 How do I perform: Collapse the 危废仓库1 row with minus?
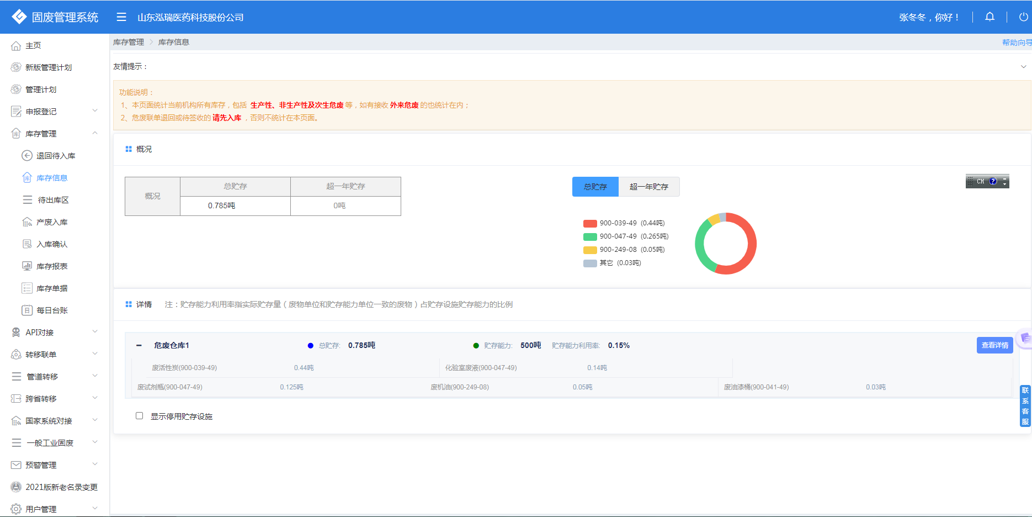[x=139, y=346]
